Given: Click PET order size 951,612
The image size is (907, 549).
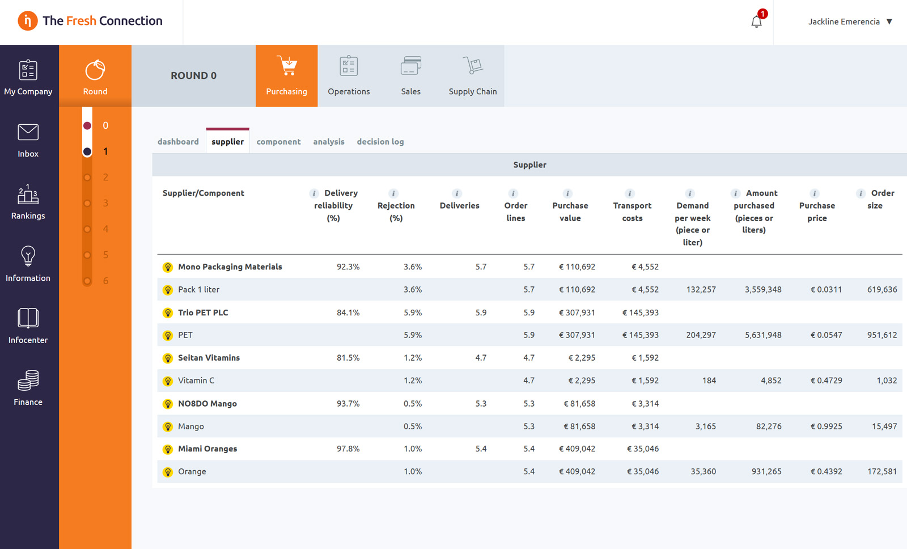Looking at the screenshot, I should [882, 335].
